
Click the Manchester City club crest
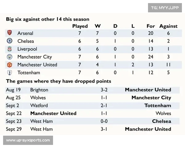point(10,57)
